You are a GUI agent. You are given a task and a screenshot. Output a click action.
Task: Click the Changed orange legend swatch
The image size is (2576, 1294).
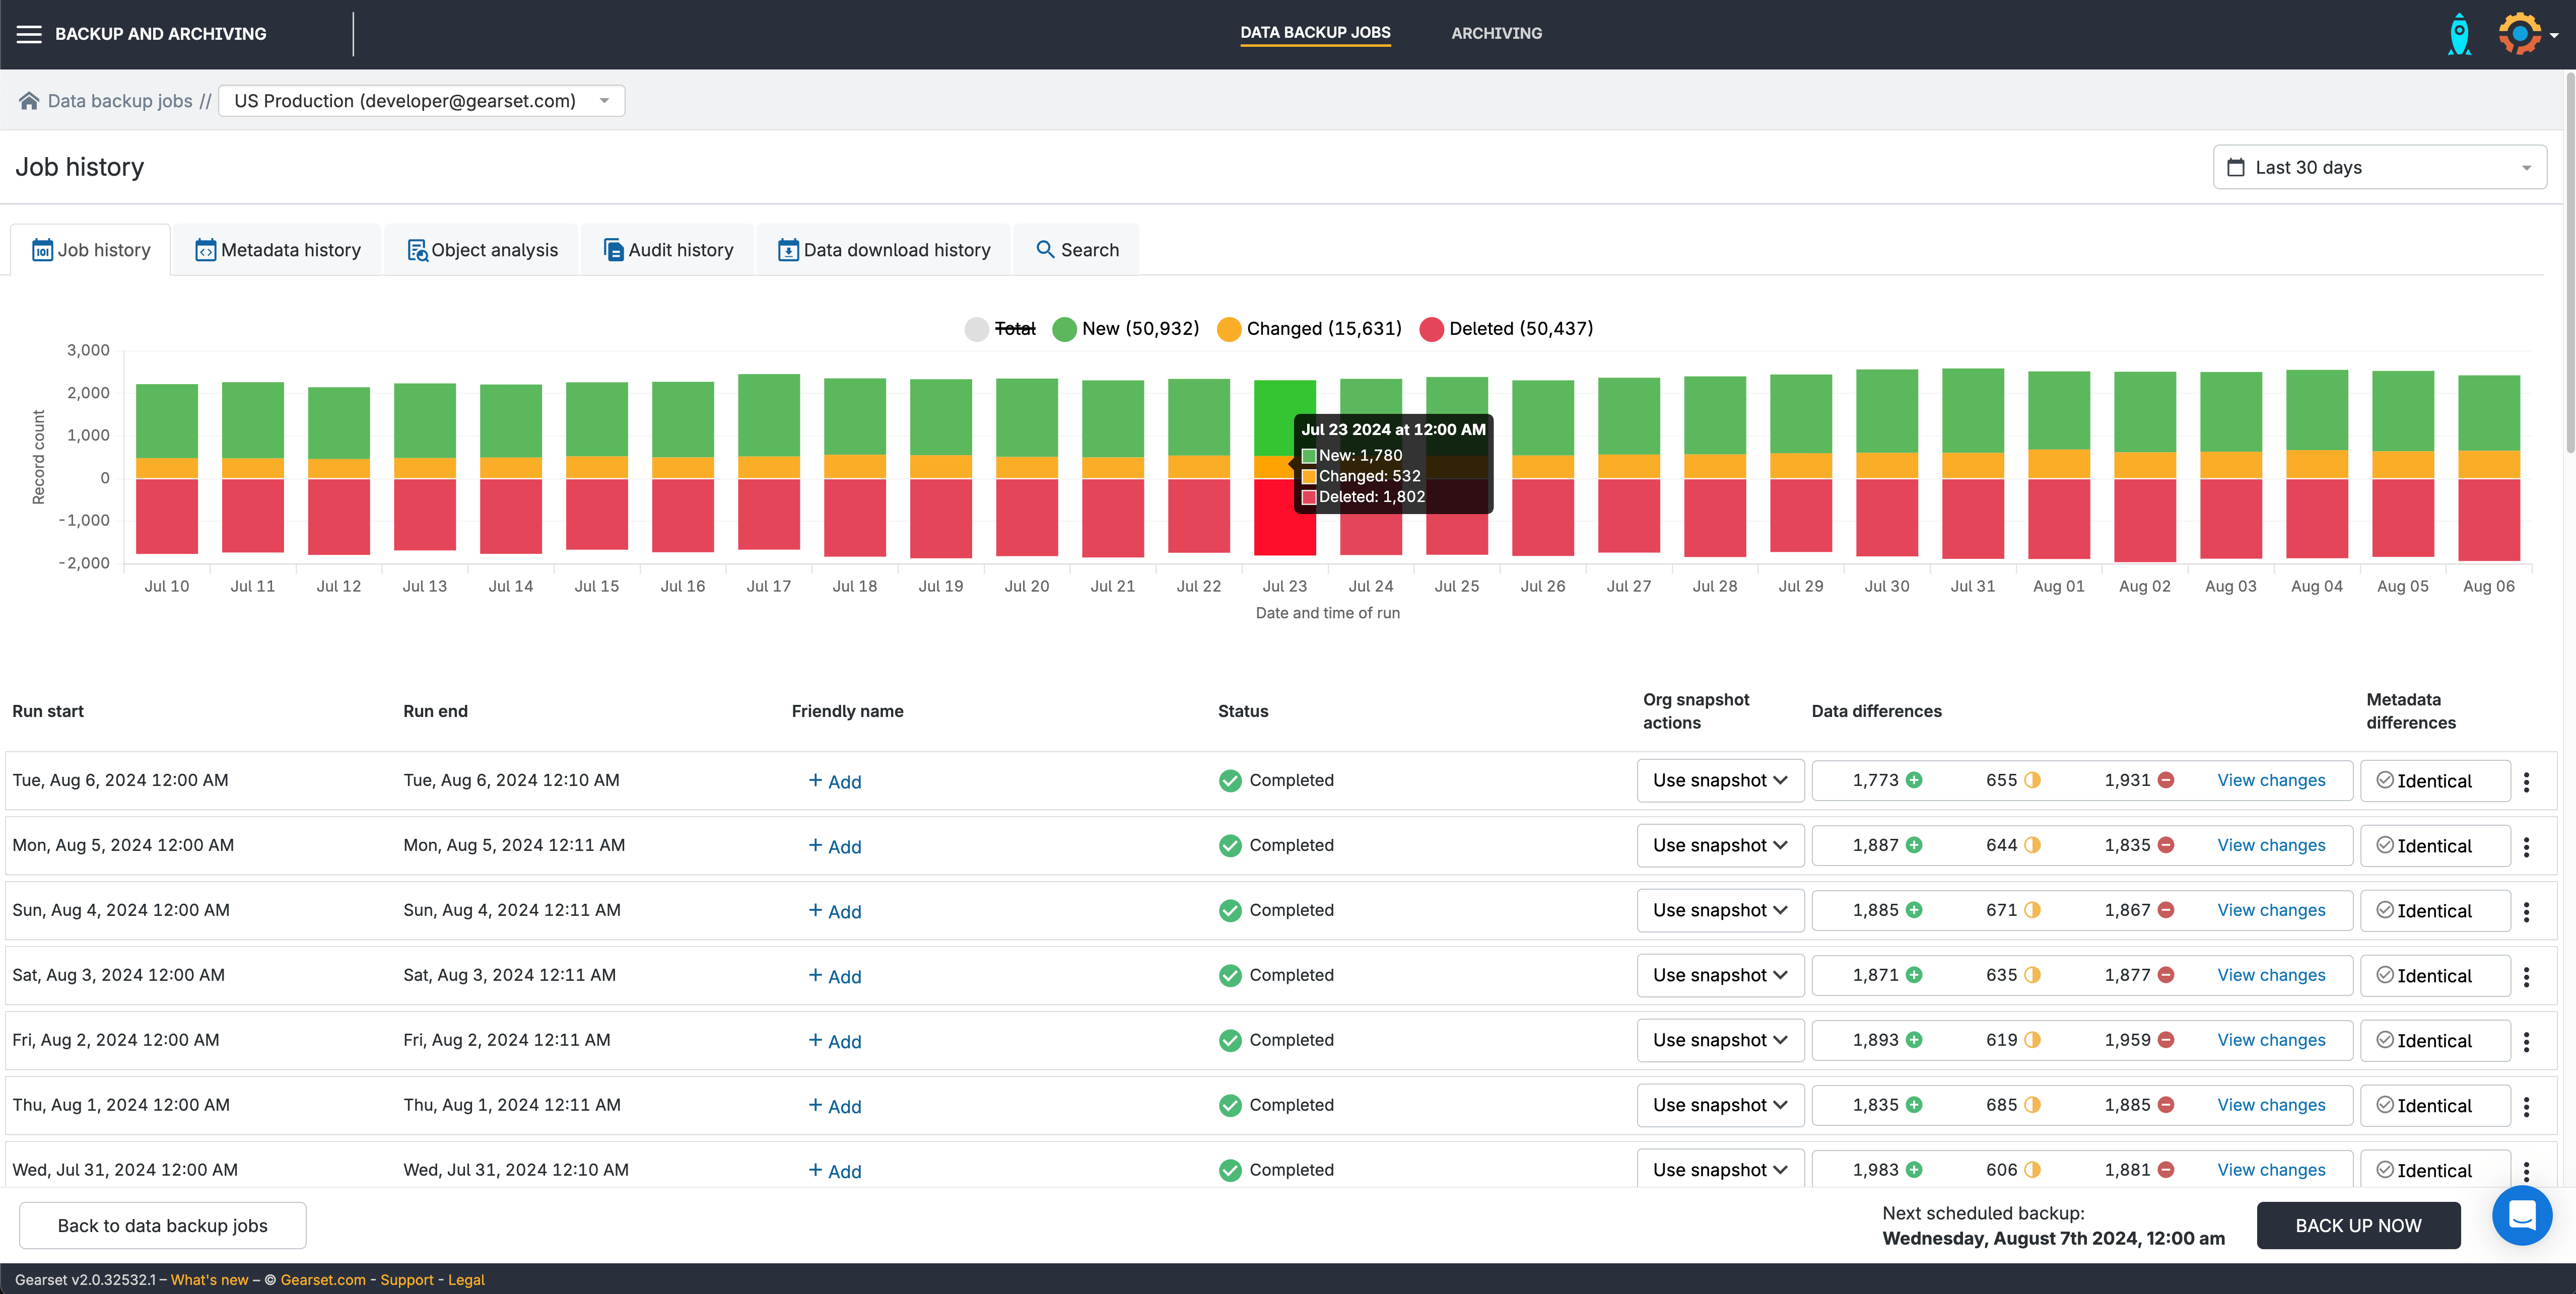(x=1229, y=329)
